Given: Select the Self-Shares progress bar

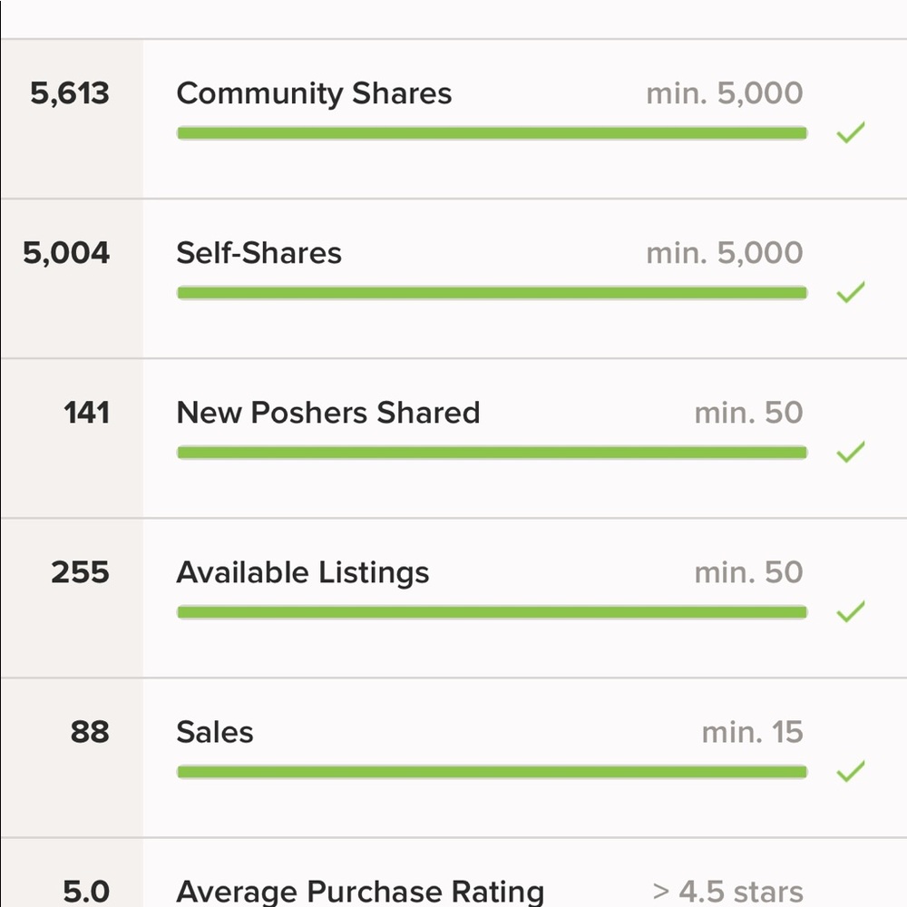Looking at the screenshot, I should tap(493, 293).
